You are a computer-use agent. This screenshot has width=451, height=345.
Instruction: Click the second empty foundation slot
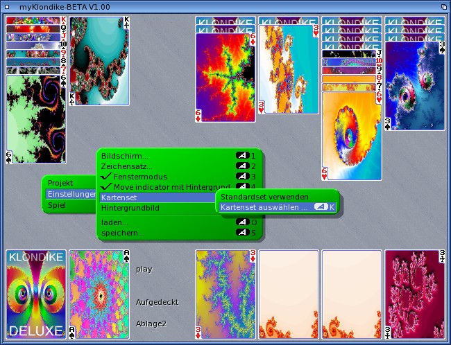click(352, 294)
